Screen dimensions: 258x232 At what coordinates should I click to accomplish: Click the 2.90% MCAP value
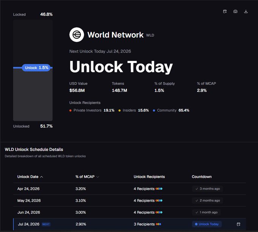pos(81,224)
